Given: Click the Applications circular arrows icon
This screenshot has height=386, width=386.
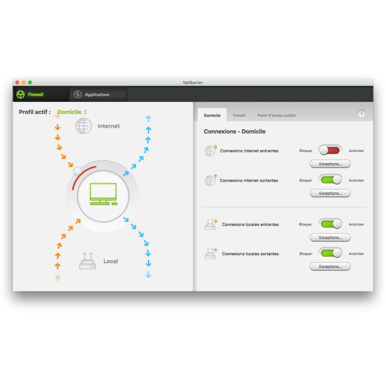Looking at the screenshot, I should (x=78, y=94).
